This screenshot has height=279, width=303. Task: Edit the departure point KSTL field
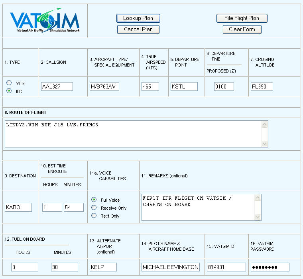(x=184, y=86)
